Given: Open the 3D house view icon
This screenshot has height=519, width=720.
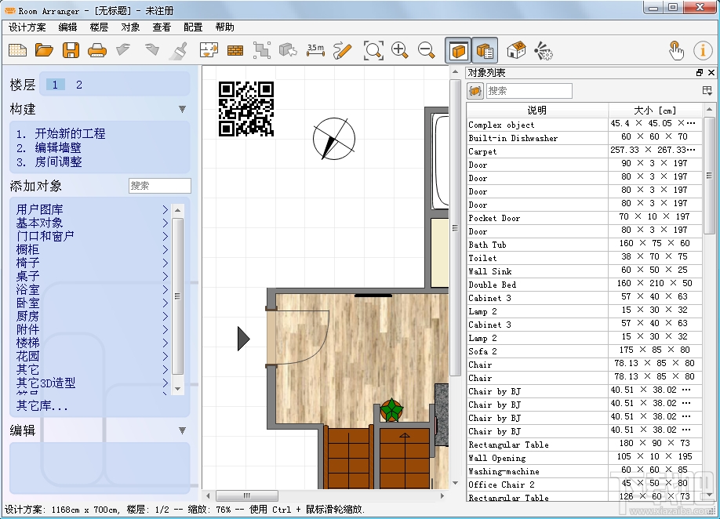Looking at the screenshot, I should coord(516,51).
